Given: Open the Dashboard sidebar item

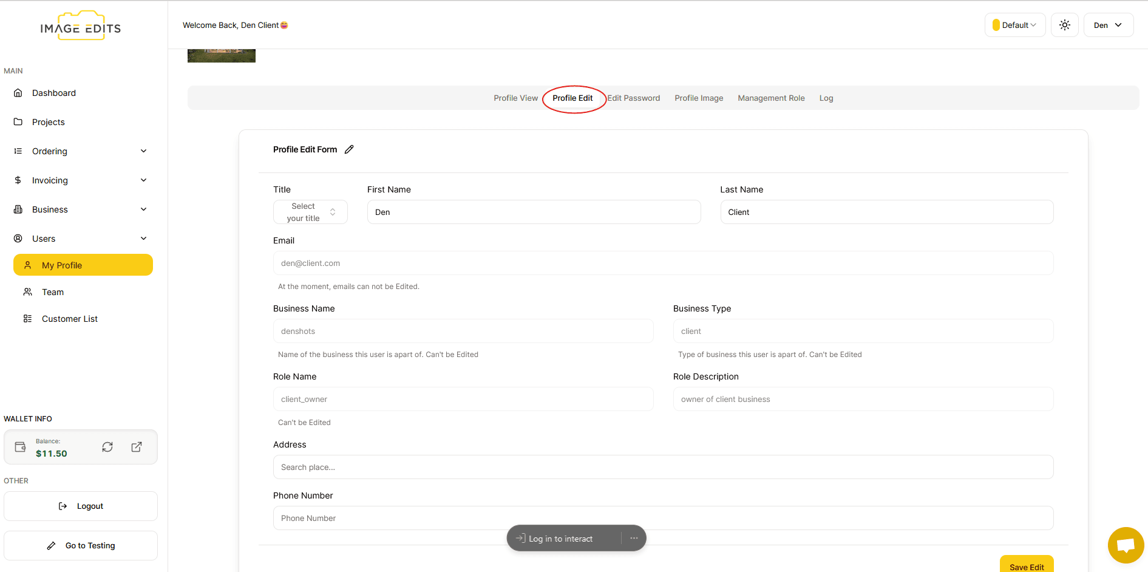Looking at the screenshot, I should [54, 93].
